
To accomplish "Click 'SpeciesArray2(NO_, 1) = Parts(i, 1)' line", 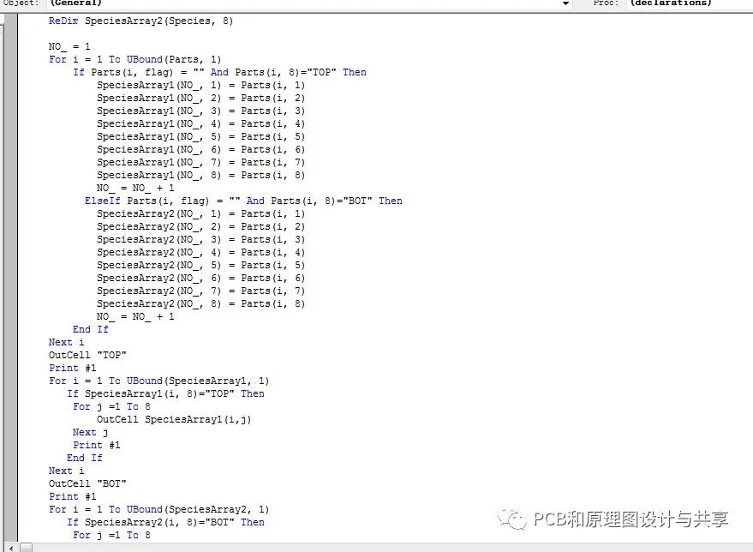I will tap(200, 213).
